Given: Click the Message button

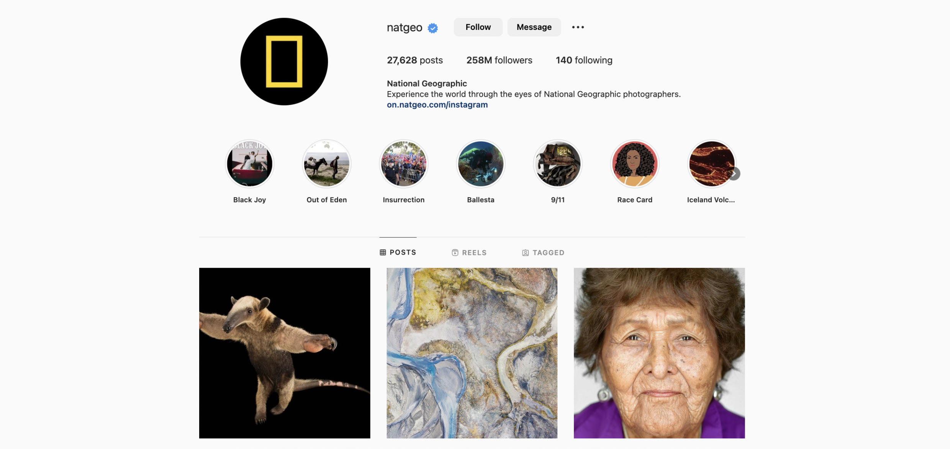Looking at the screenshot, I should pyautogui.click(x=534, y=27).
